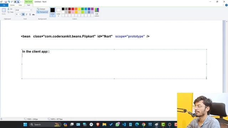
Task: Pick the green color swatch in top row
Action: (x=82, y=9)
